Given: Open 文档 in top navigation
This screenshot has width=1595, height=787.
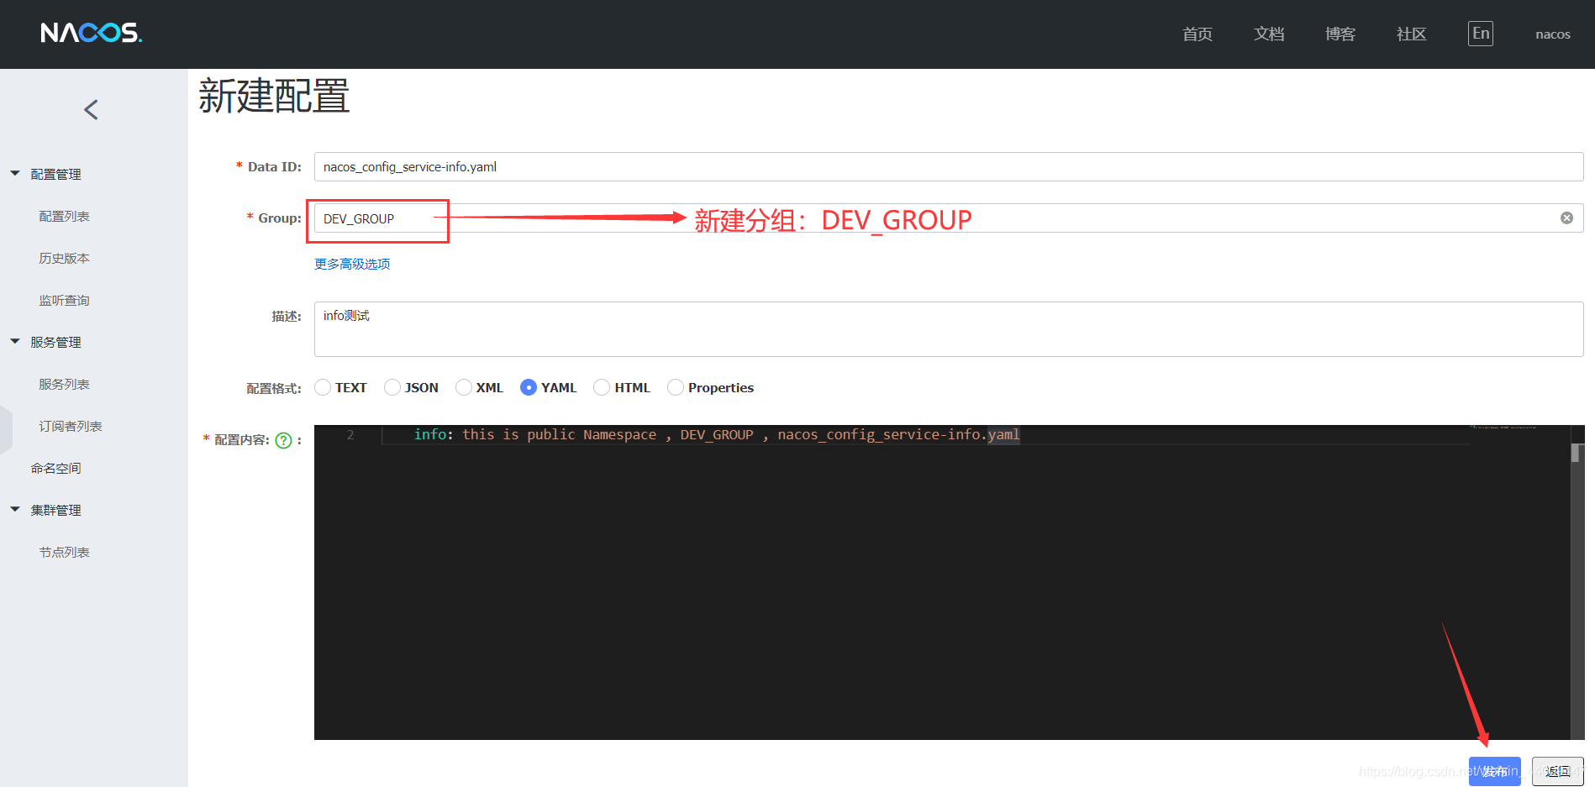Looking at the screenshot, I should coord(1269,34).
